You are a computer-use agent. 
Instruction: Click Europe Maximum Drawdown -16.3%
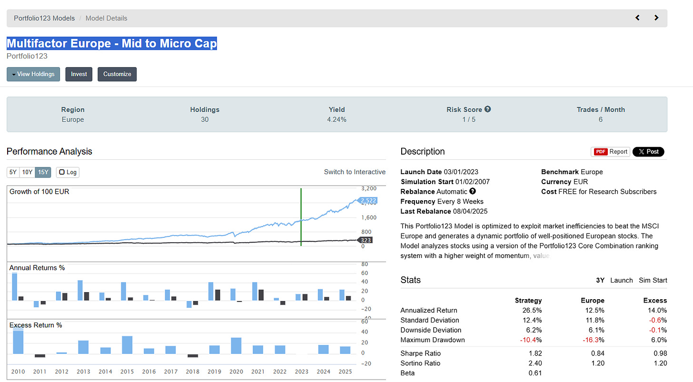point(593,340)
